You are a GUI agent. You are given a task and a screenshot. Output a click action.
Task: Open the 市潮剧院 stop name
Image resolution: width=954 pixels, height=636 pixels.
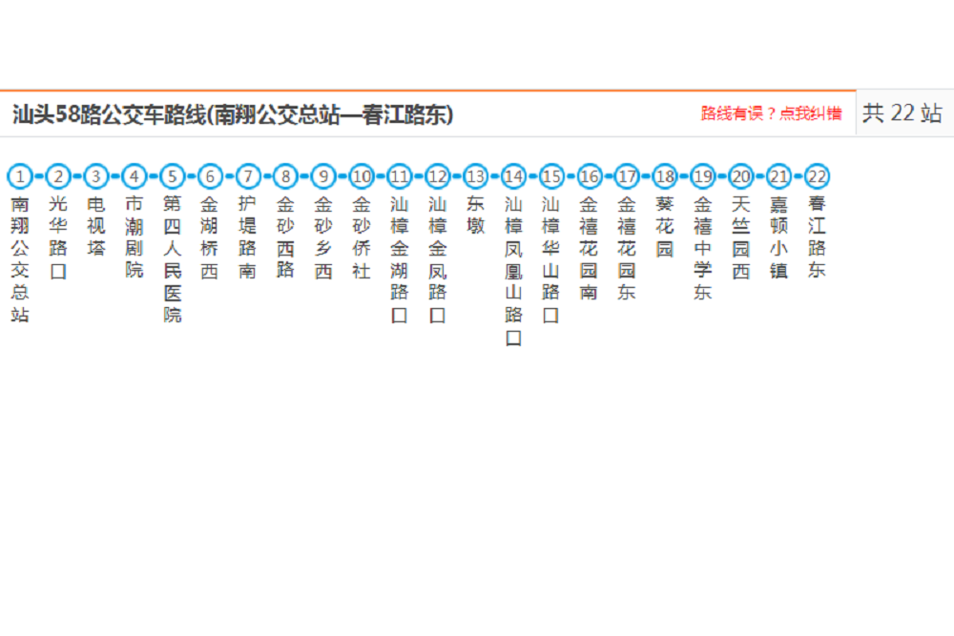134,237
